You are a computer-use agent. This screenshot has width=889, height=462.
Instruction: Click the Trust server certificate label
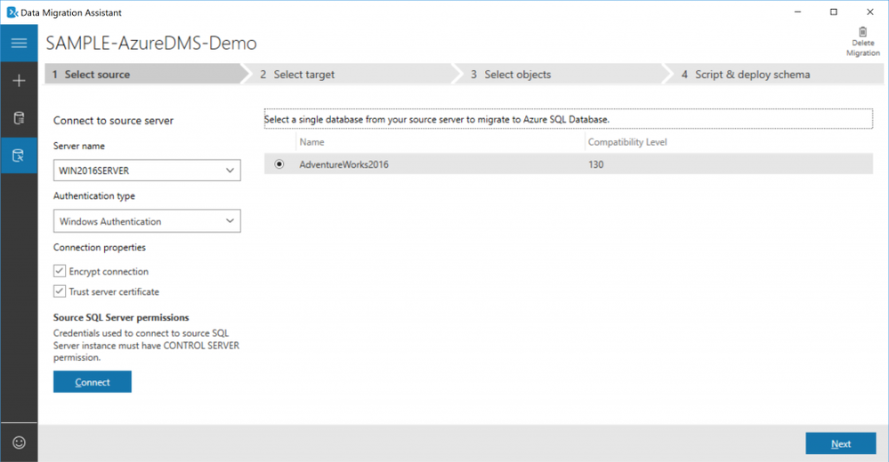114,292
